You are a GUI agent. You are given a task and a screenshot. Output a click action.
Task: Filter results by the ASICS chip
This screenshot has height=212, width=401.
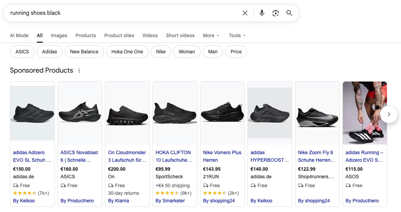click(x=22, y=52)
